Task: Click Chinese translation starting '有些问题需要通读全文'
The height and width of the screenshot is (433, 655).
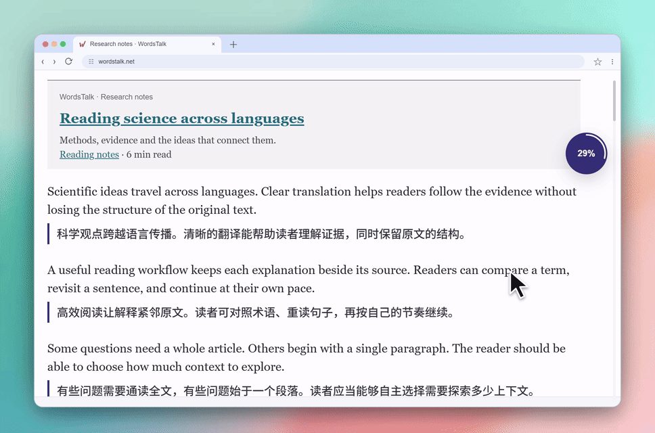Action: point(296,391)
